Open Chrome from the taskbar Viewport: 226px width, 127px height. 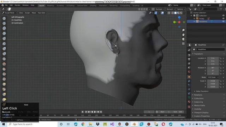83,124
